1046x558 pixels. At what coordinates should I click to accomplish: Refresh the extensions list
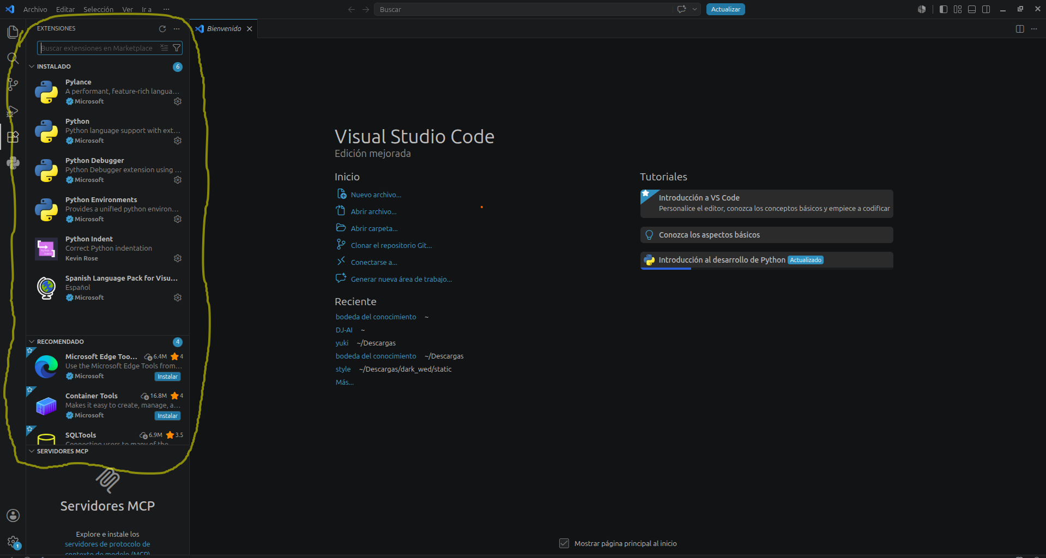point(162,29)
